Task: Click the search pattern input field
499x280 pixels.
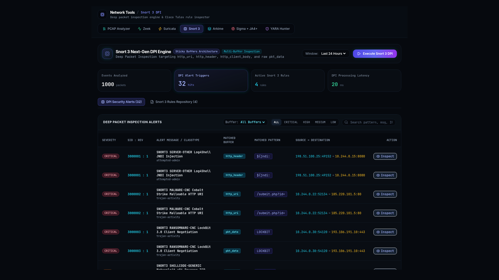Action: [369, 122]
